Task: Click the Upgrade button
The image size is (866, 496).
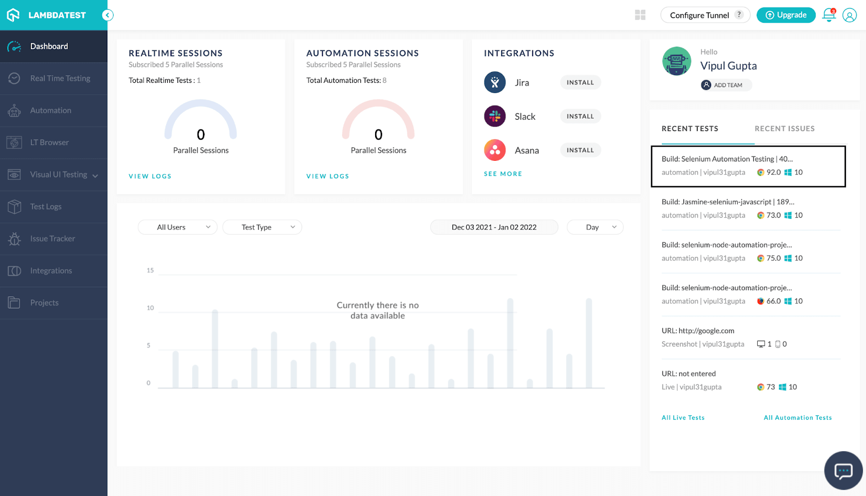Action: 785,15
